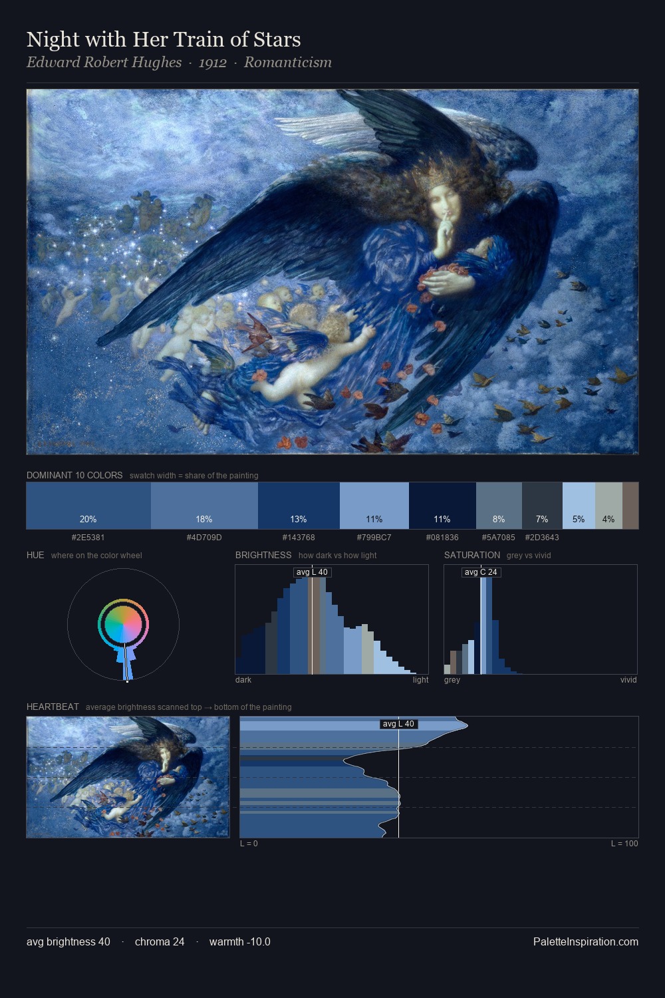Screen dimensions: 665x998
Task: Pick the 13% swatch #143768
Action: click(299, 506)
